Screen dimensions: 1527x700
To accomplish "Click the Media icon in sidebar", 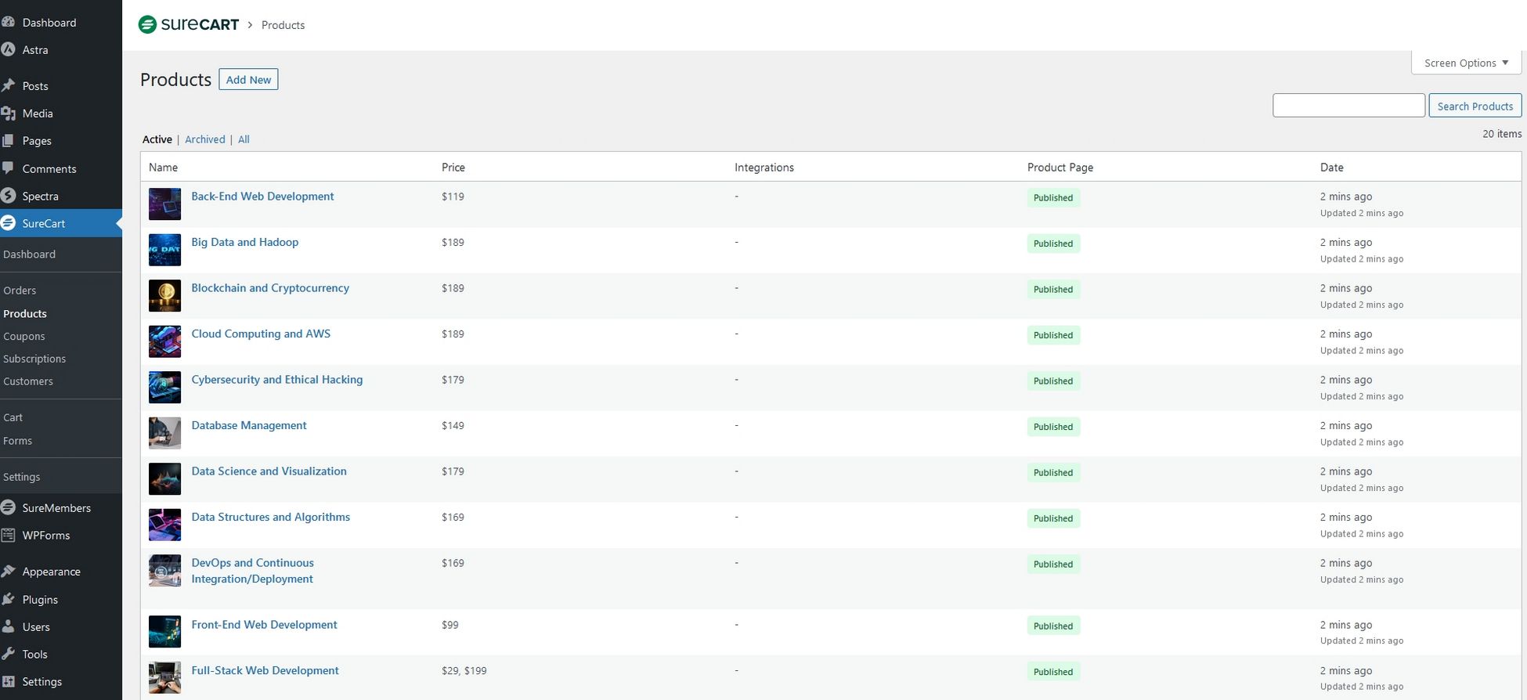I will 9,114.
